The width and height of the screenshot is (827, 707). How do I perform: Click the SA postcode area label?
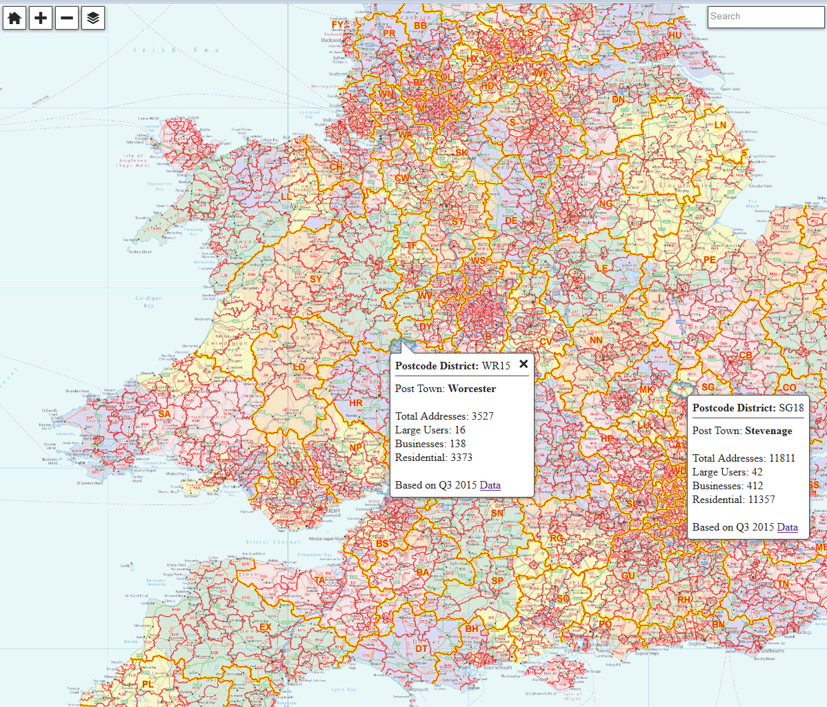[x=165, y=414]
